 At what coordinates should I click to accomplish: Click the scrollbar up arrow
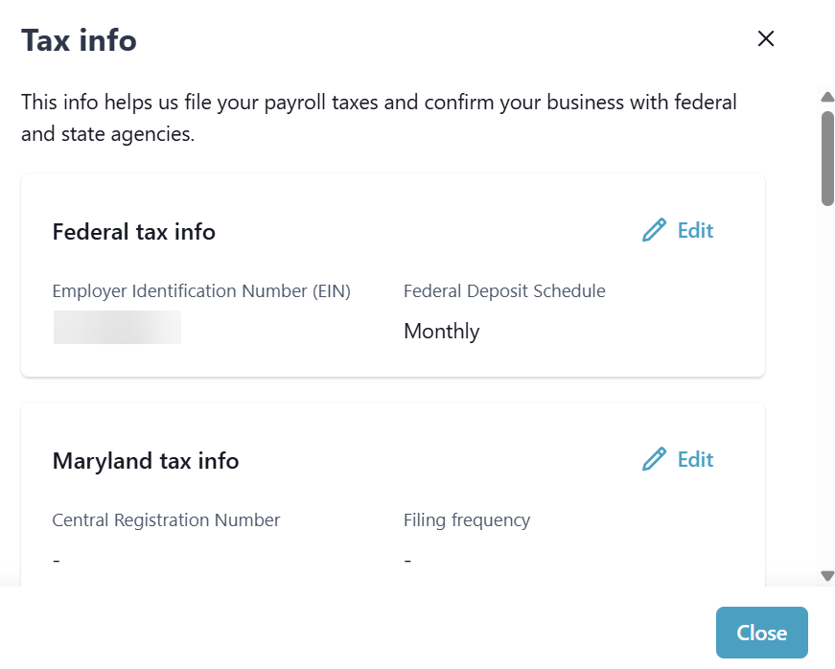coord(827,97)
